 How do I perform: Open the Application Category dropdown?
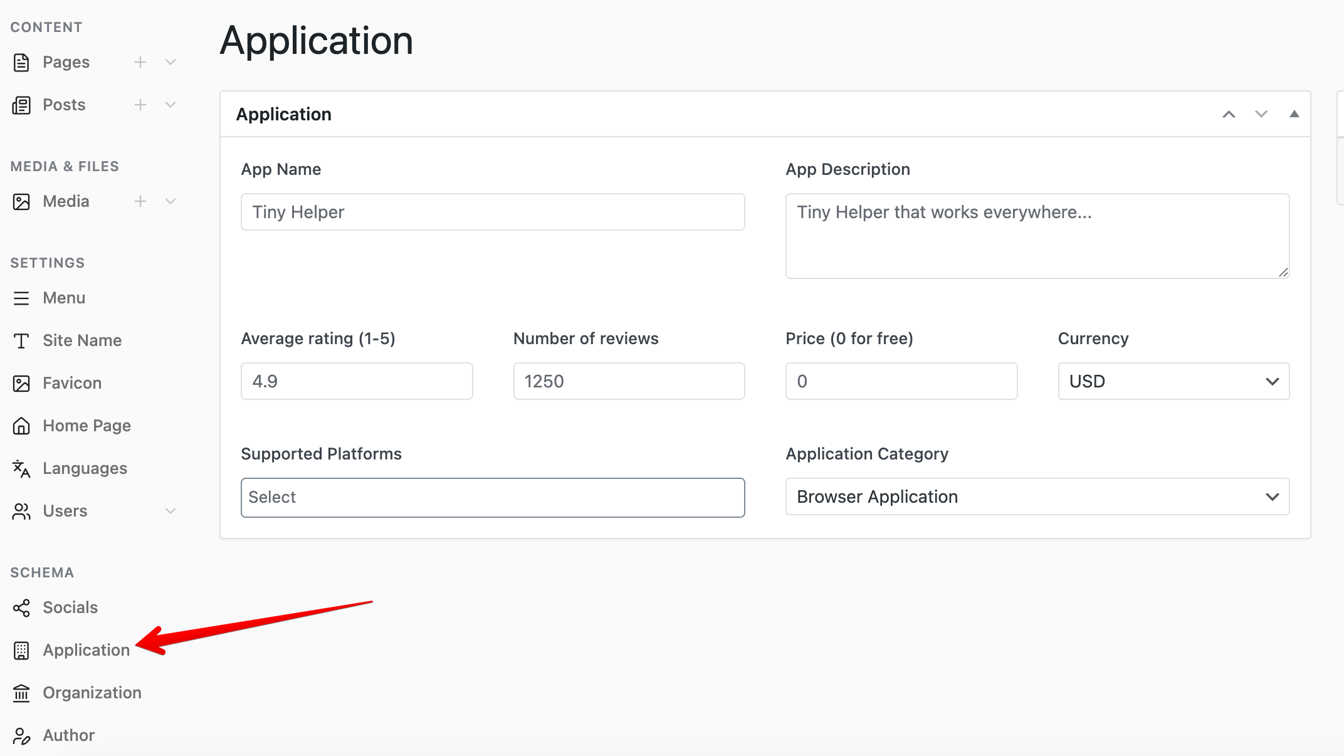click(1037, 496)
